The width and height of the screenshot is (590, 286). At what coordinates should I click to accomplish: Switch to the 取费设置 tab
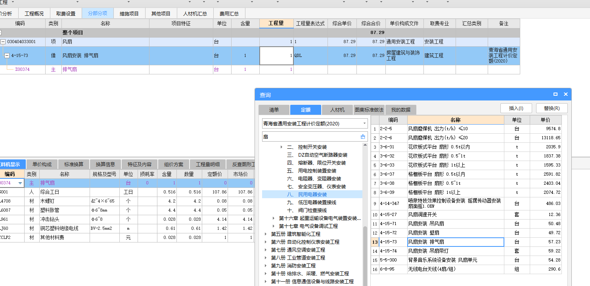coord(66,13)
